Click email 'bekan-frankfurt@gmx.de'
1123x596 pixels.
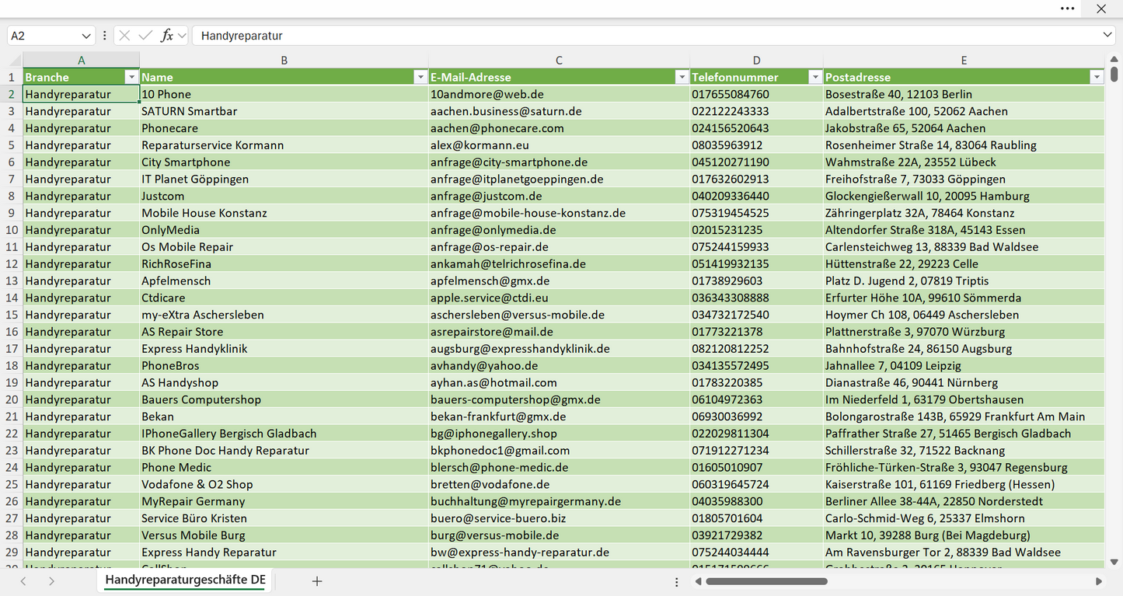coord(498,417)
